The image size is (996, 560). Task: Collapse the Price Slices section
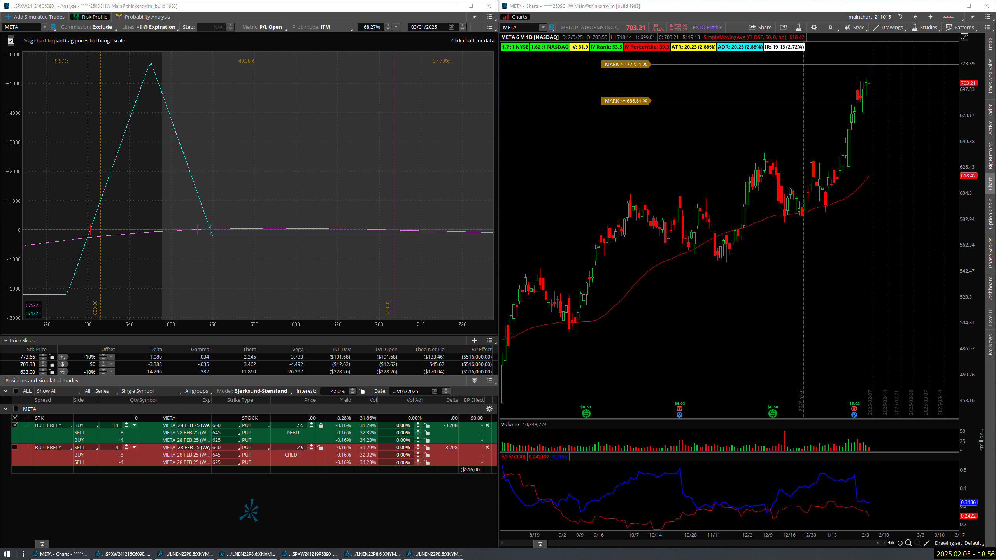point(5,340)
